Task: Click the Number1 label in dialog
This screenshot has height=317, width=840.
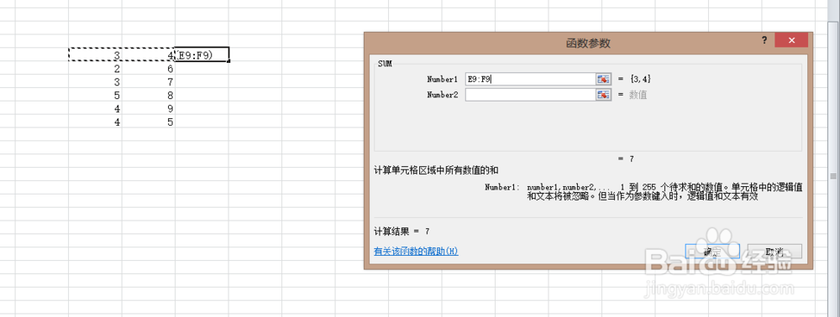Action: pyautogui.click(x=442, y=79)
